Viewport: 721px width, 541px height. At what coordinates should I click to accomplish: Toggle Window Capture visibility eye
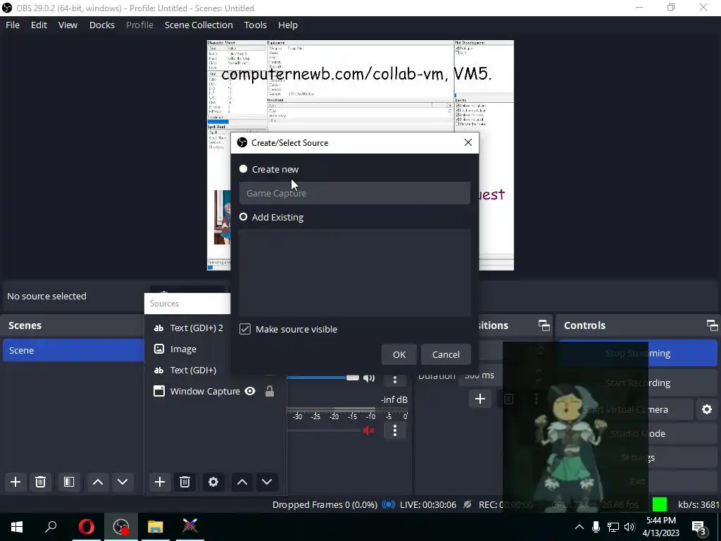coord(250,391)
